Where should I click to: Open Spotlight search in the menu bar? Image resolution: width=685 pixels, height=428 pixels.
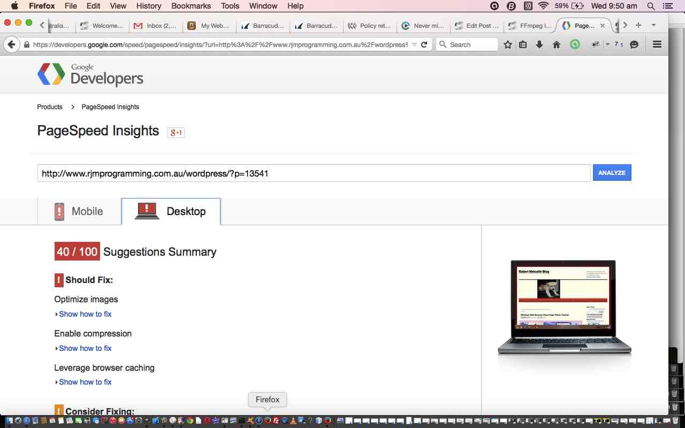651,6
